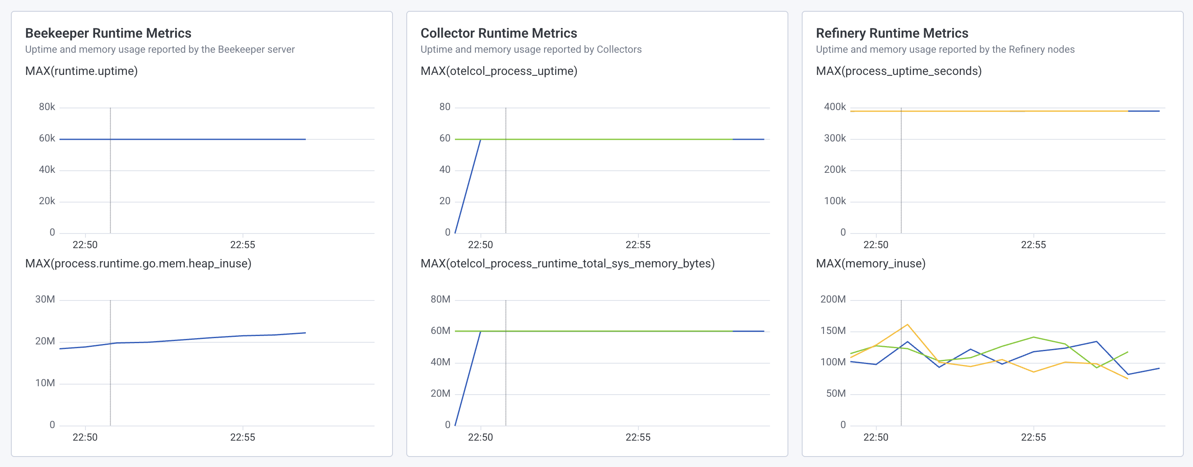Click the MAX(otelcol_process_runtime_total_sys_memory_bytes) label
The image size is (1193, 467).
568,263
